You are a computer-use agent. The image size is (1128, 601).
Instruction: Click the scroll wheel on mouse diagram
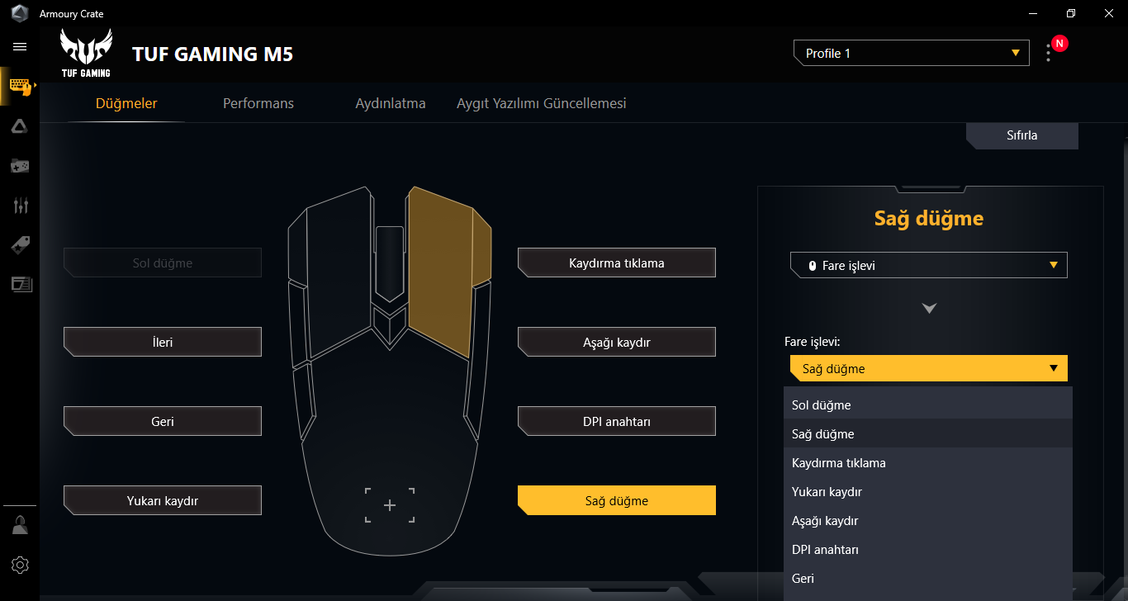(x=389, y=263)
